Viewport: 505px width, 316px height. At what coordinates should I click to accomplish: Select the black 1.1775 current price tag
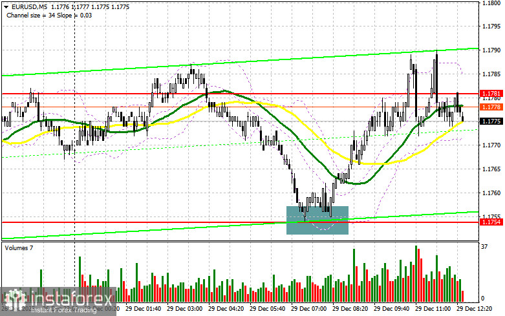(x=491, y=121)
